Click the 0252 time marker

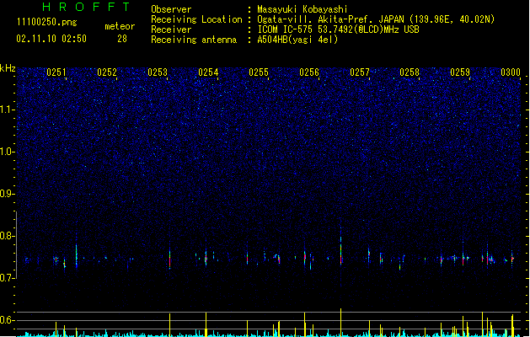107,72
